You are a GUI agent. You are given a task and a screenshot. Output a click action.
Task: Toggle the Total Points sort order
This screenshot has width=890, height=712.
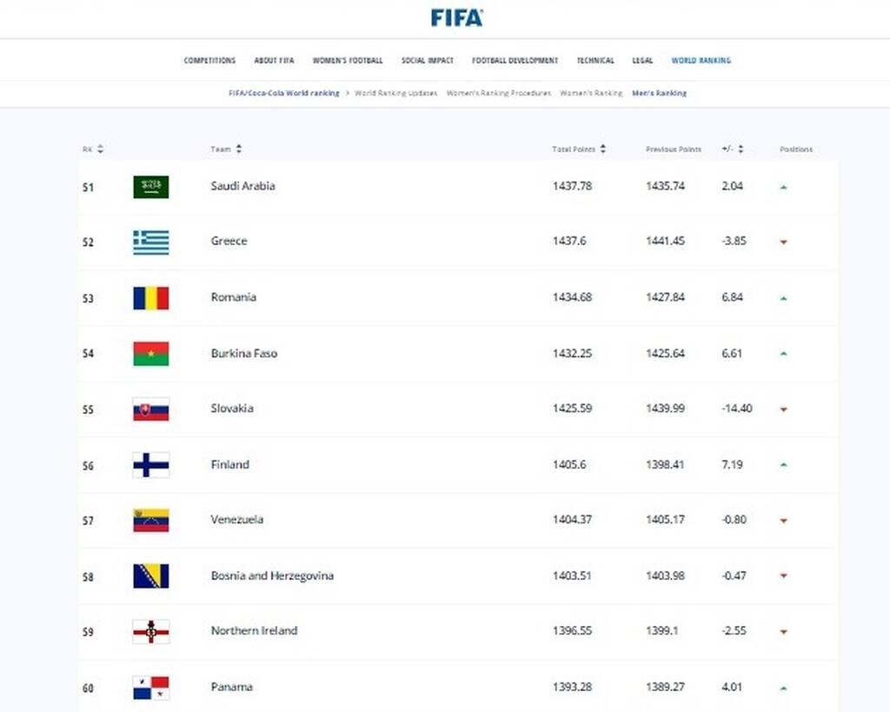[x=603, y=149]
